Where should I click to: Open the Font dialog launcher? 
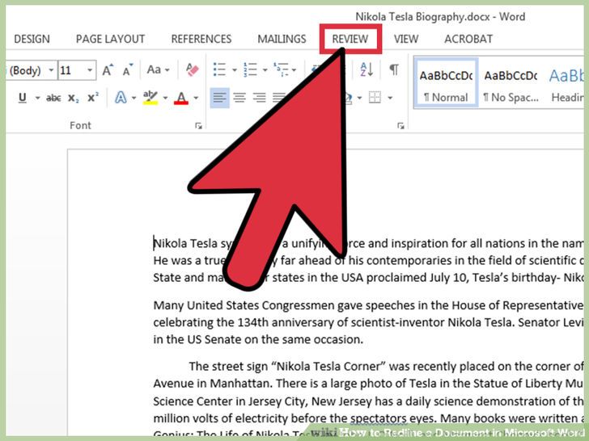click(199, 126)
